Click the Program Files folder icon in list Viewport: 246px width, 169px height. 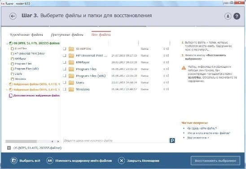tap(71, 69)
